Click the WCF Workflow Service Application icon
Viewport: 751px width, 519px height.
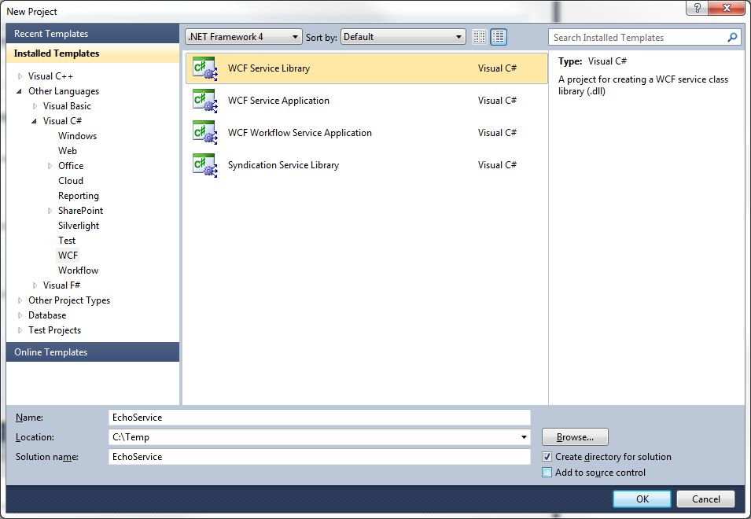[x=204, y=133]
